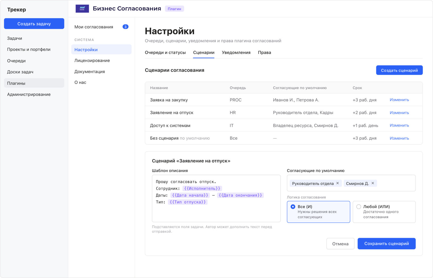Select the 'Все (И)' approval logic
The height and width of the screenshot is (278, 433).
318,212
